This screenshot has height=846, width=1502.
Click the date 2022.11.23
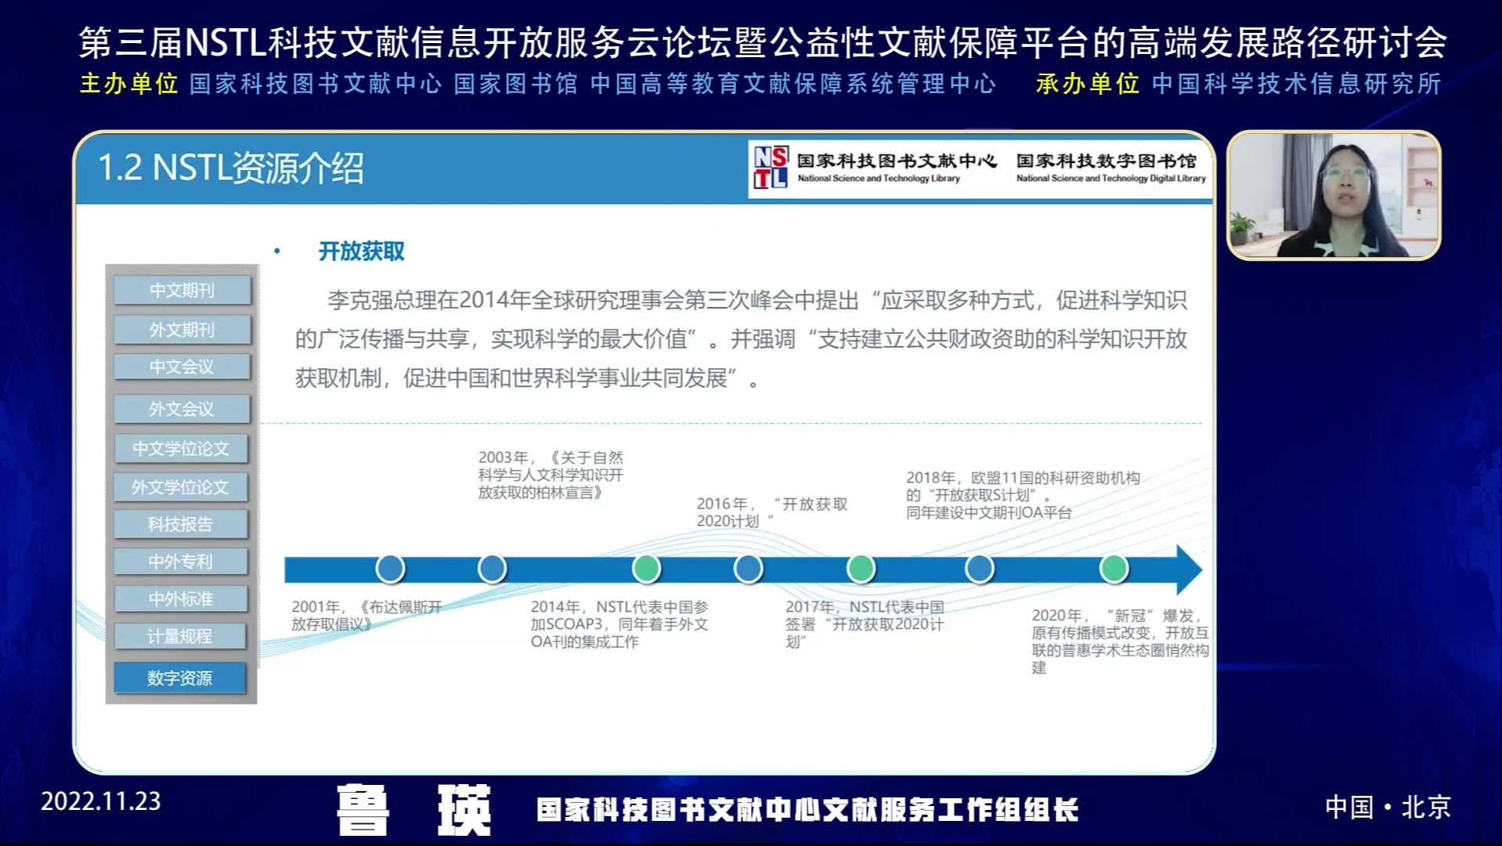click(101, 801)
